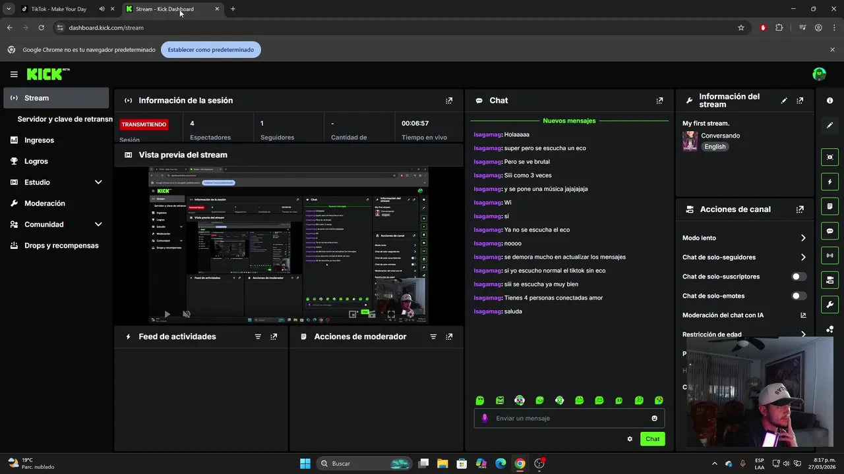Pop out the Chat panel
This screenshot has height=474, width=844.
(659, 101)
